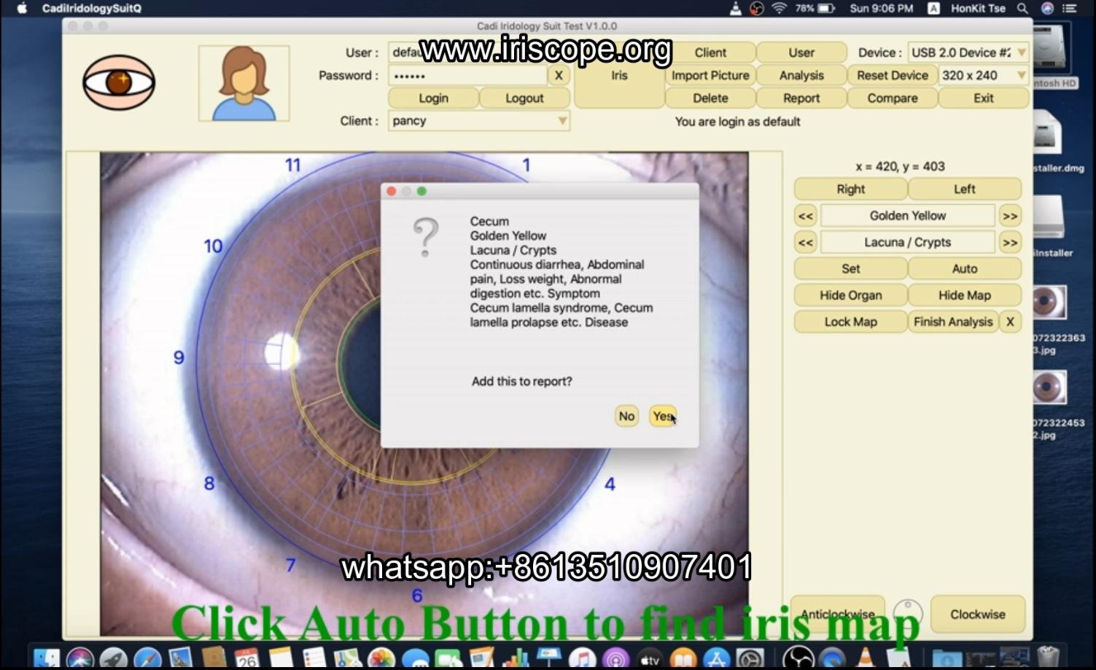Screen dimensions: 1096x670
Task: Toggle Hide Map
Action: pos(965,295)
